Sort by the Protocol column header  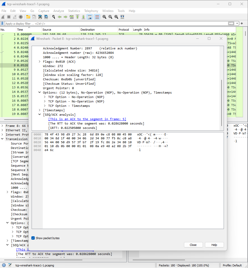[x=125, y=30]
